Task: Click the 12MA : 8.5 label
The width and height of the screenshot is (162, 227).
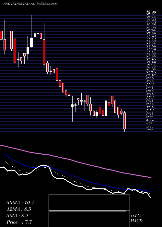Action: [x=19, y=209]
